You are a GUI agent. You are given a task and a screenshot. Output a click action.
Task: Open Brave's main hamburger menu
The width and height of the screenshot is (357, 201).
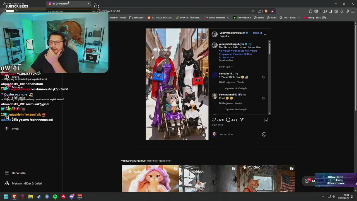tap(353, 11)
